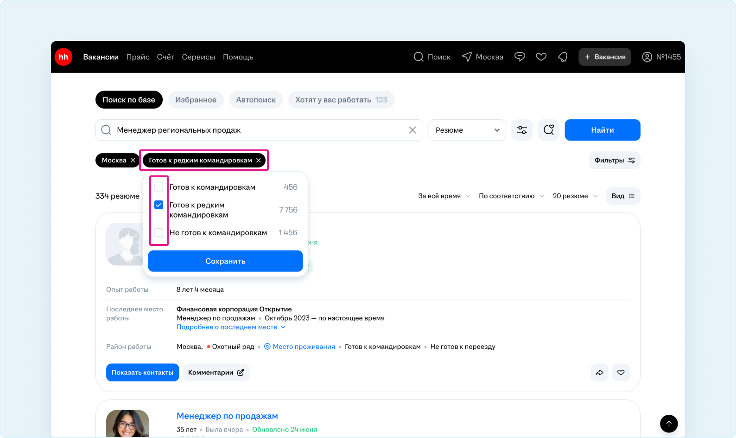Open the chat messages icon in header
The width and height of the screenshot is (736, 438).
click(x=520, y=57)
